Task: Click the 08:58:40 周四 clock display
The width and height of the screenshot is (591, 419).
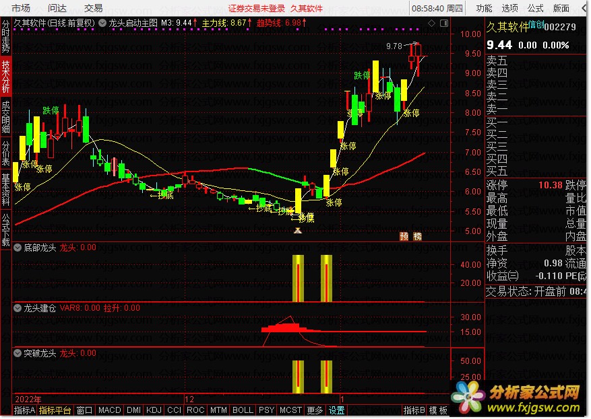Action: point(437,8)
